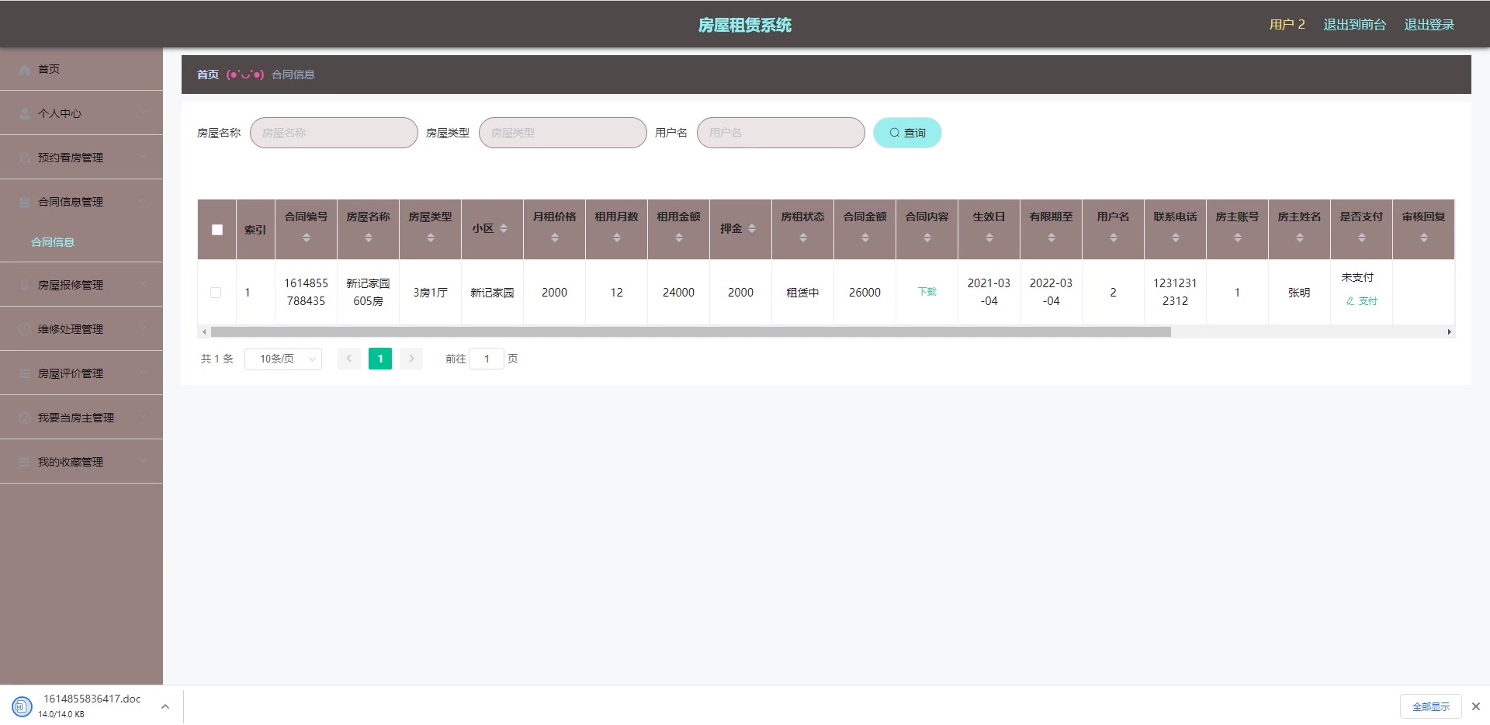
Task: Click 退出到前台 in the header
Action: tap(1355, 25)
